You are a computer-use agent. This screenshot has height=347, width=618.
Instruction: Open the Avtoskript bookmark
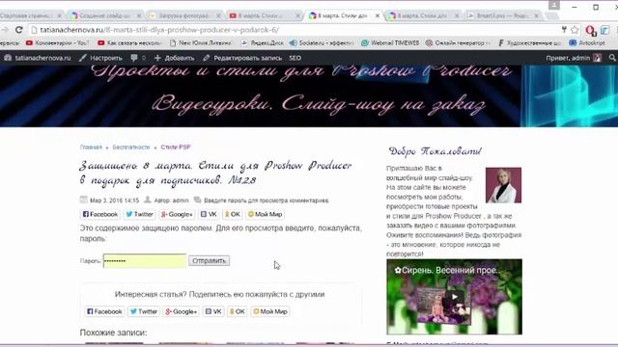[x=587, y=42]
